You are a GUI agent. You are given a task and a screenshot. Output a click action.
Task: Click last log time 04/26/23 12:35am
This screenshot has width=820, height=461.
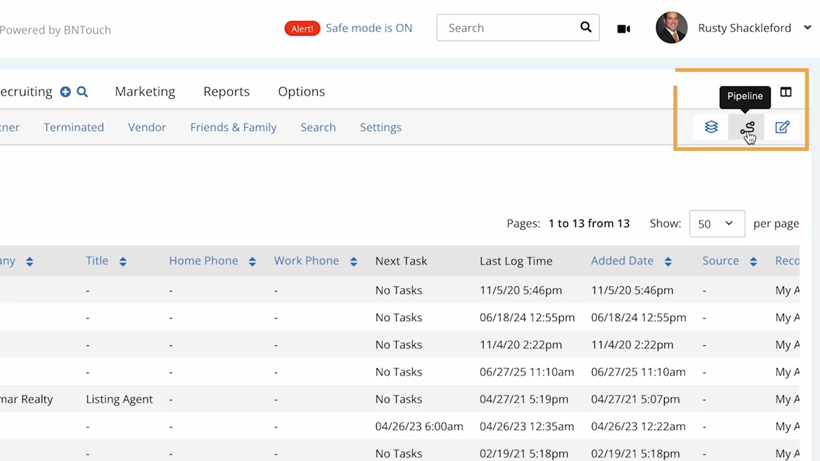[527, 426]
